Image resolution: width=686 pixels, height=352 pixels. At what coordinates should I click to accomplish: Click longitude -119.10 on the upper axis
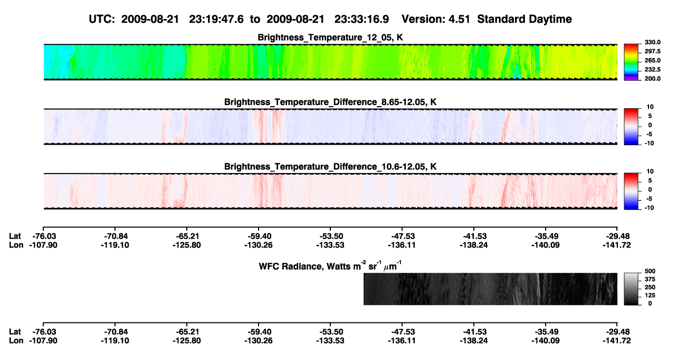click(115, 245)
